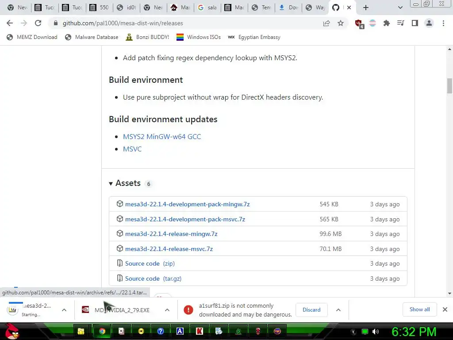This screenshot has height=340, width=453.
Task: Open Chrome three-dot menu
Action: 443,23
